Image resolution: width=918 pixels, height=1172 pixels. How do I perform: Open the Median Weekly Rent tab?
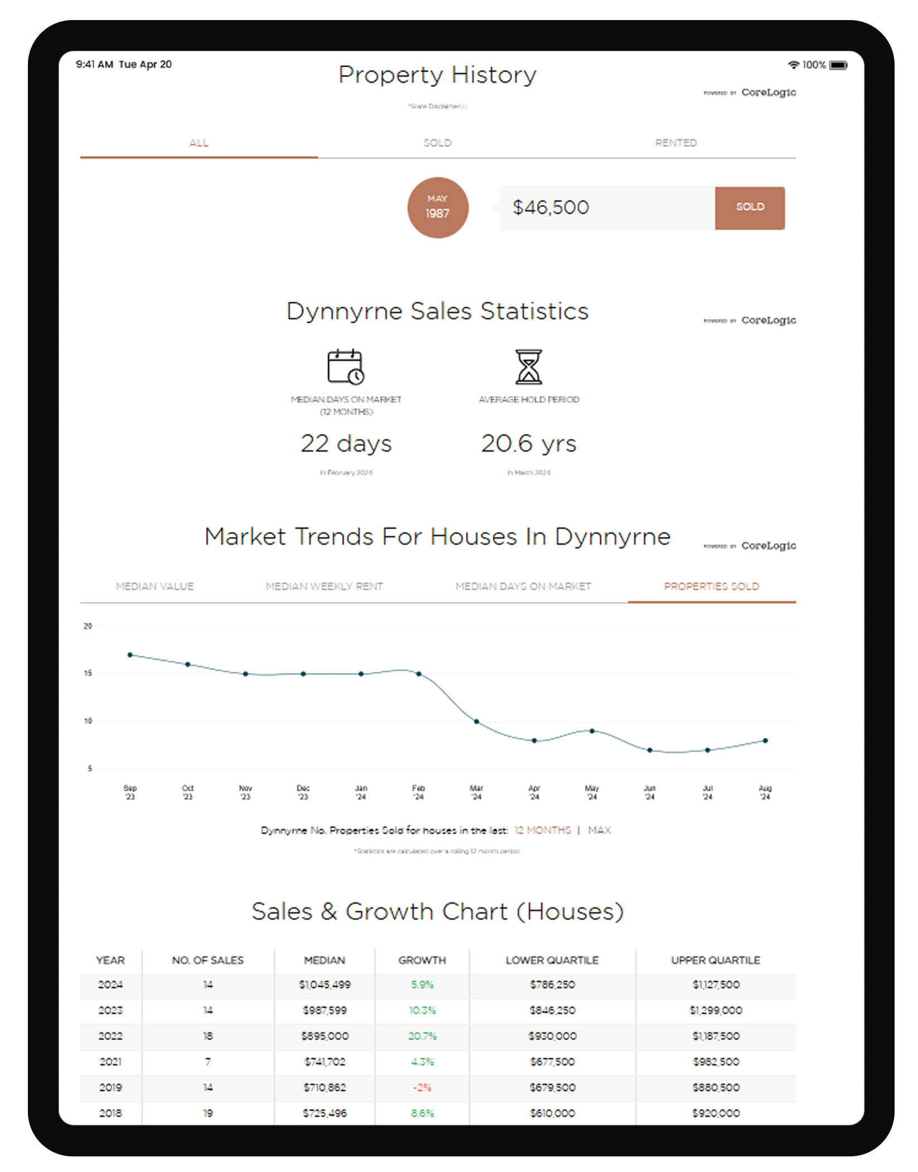(324, 587)
